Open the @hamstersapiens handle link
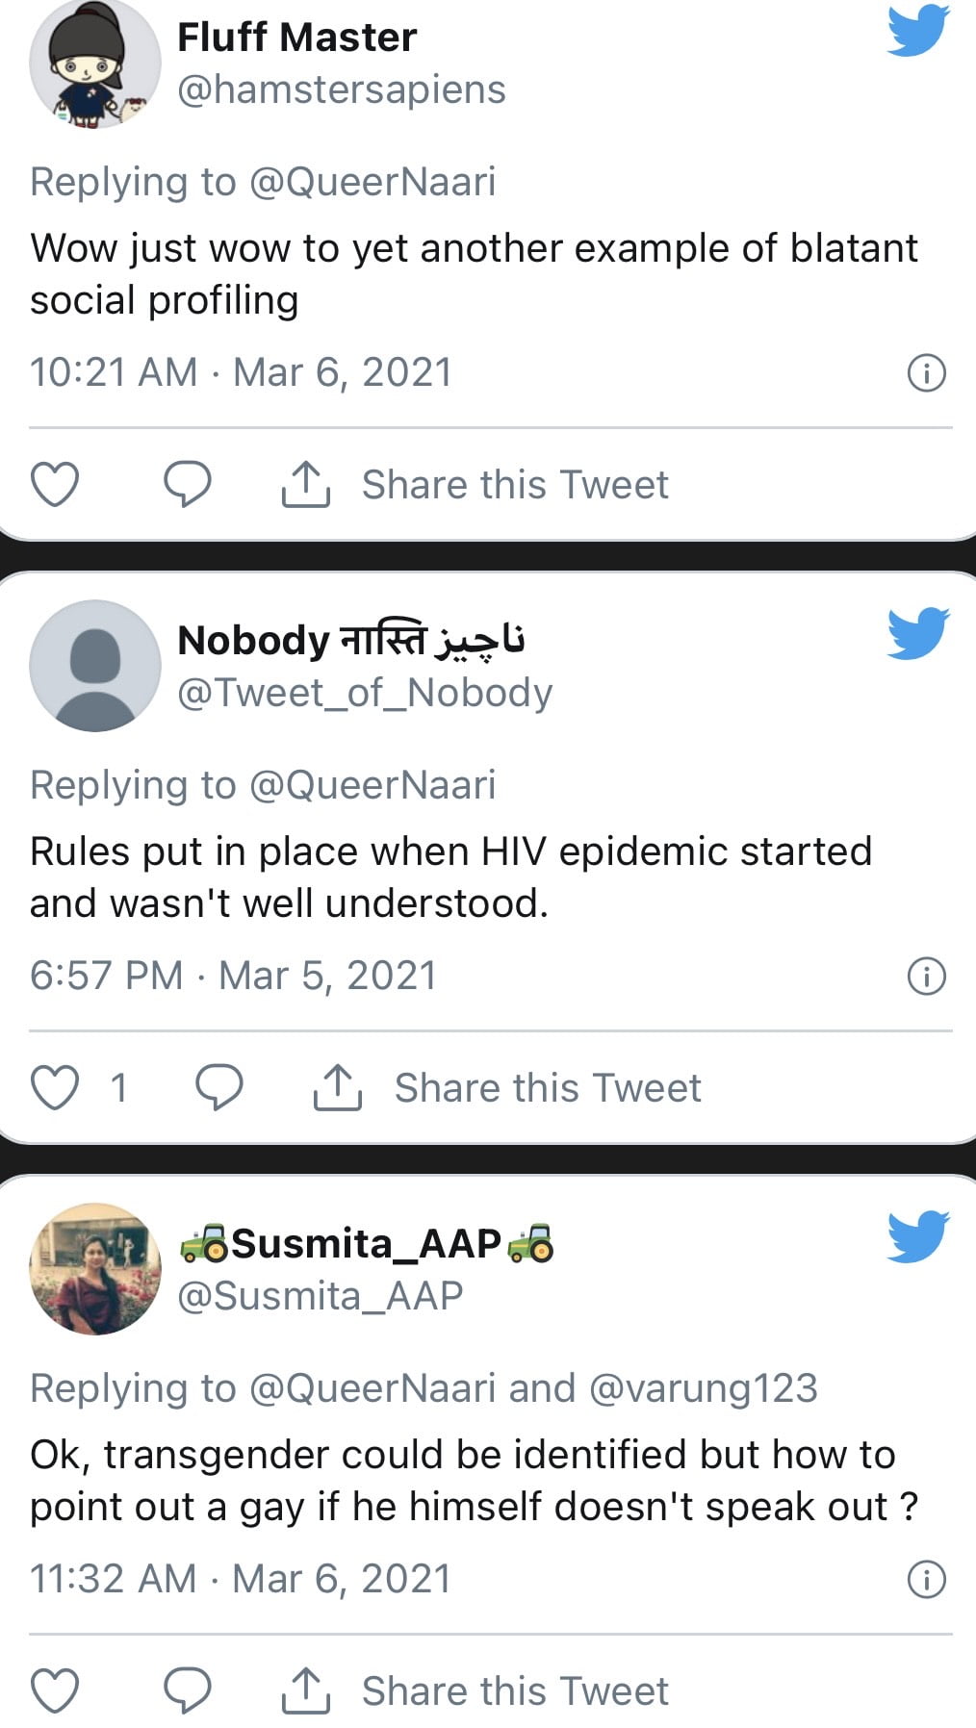This screenshot has height=1728, width=976. point(342,89)
